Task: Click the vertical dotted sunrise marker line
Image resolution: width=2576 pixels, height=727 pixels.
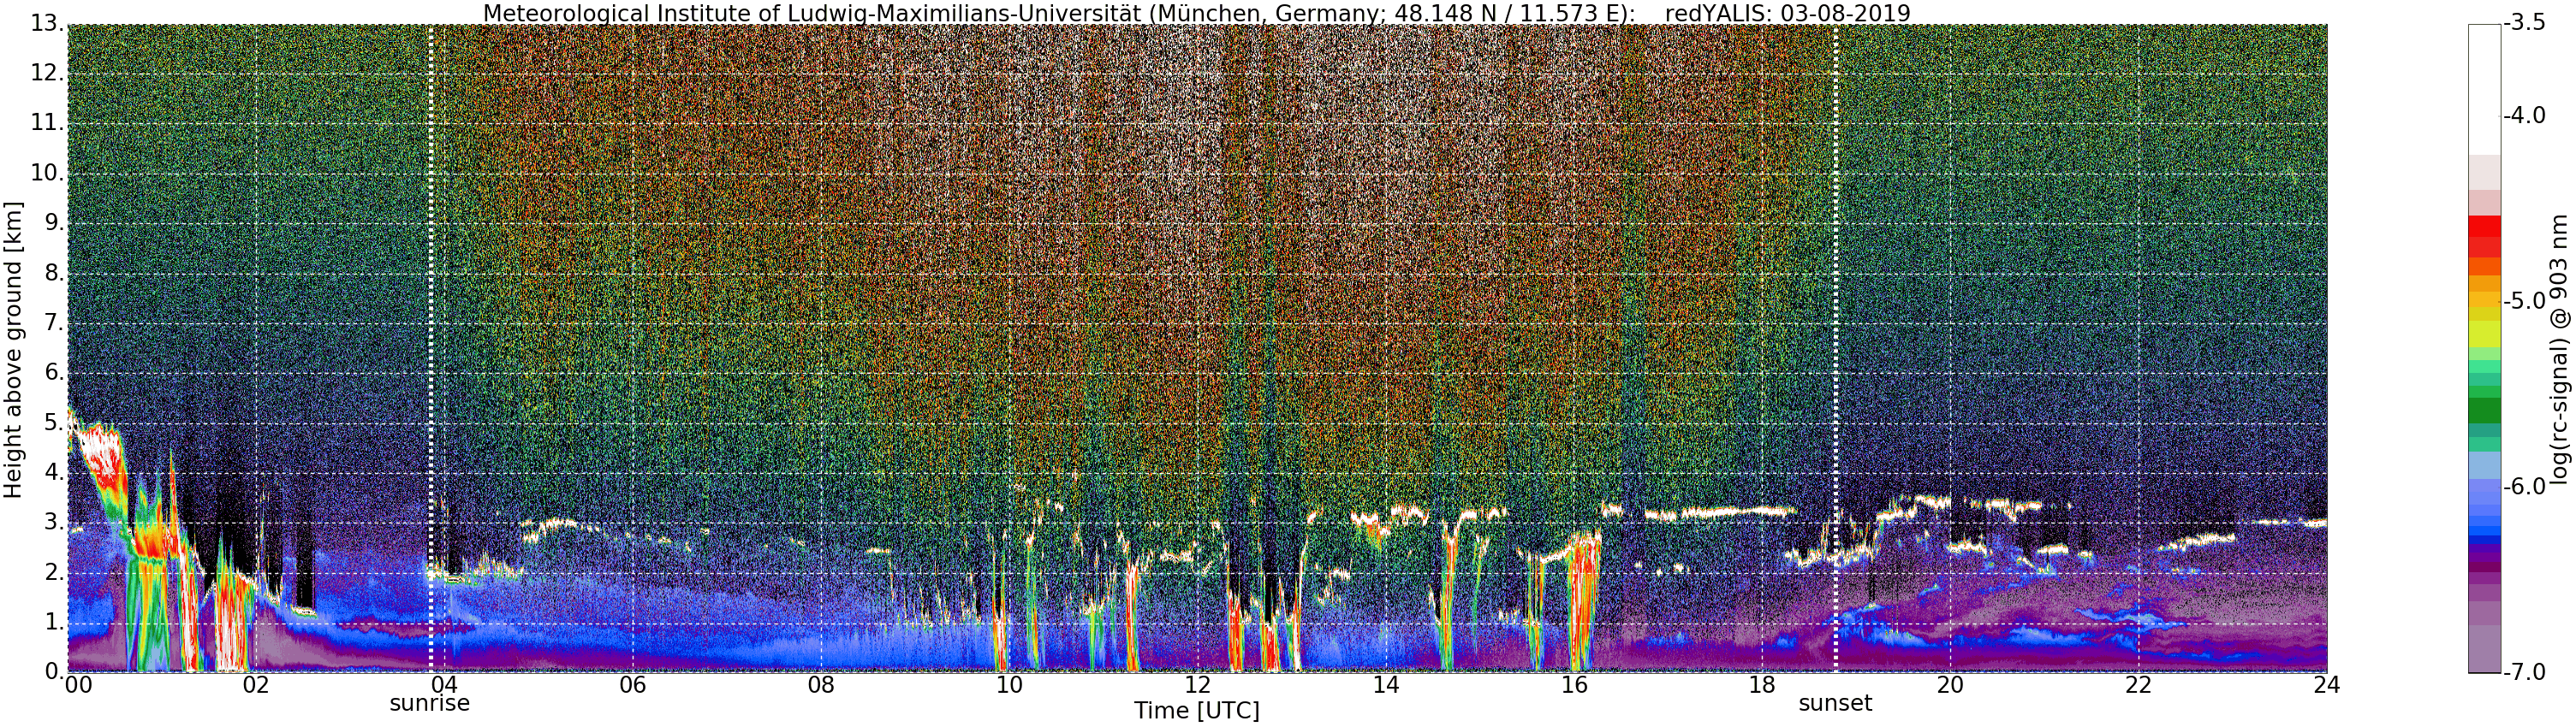Action: coord(431,350)
